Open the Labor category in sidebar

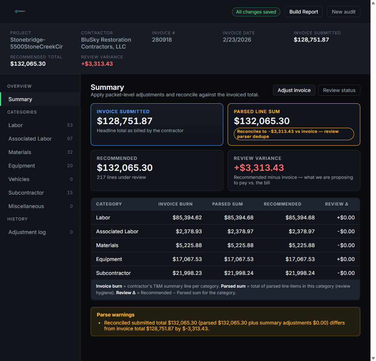40,125
